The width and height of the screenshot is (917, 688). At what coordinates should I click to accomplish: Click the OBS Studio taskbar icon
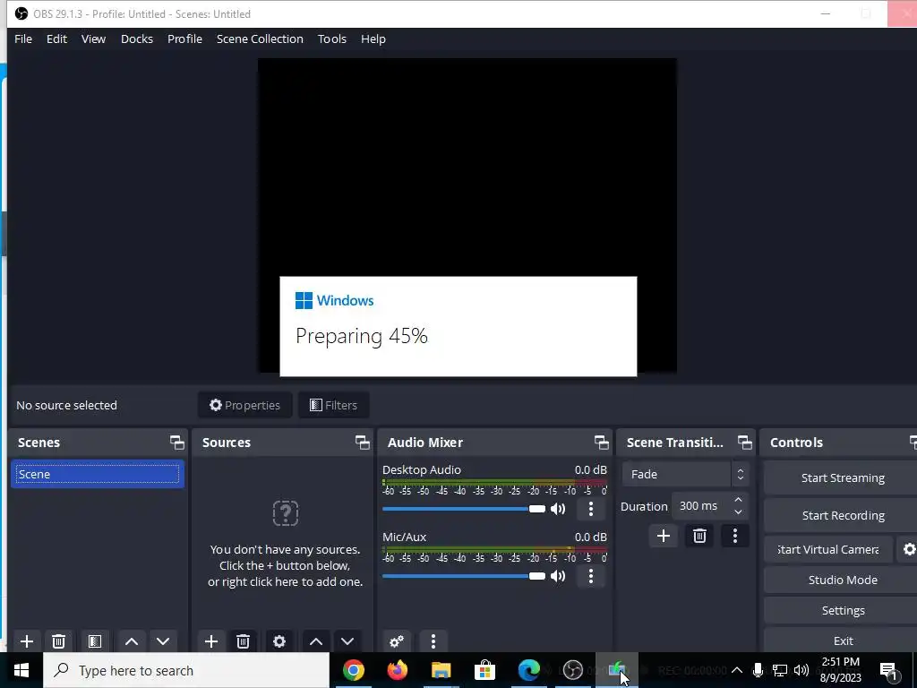click(572, 670)
